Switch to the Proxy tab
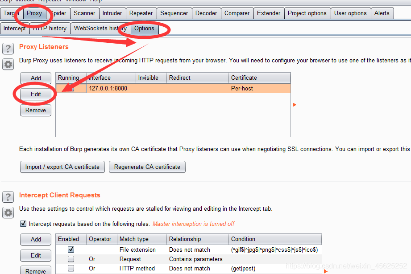Image resolution: width=411 pixels, height=274 pixels. click(34, 13)
